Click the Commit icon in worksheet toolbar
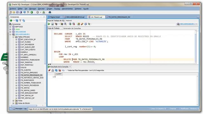The width and height of the screenshot is (203, 114). point(70,24)
